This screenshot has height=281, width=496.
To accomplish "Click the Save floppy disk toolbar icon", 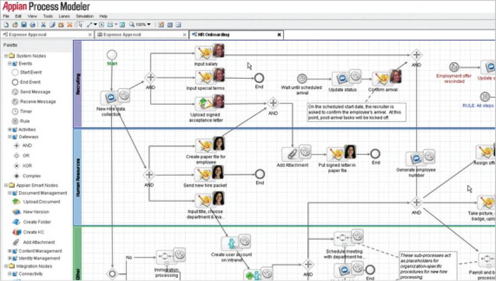I will (x=24, y=25).
